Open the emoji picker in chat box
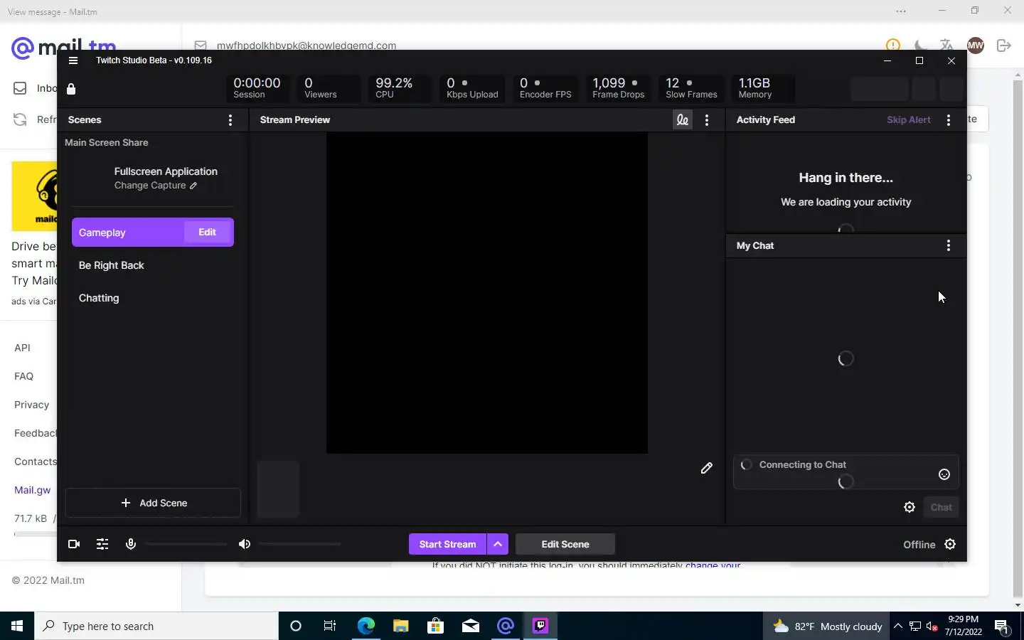 [944, 474]
